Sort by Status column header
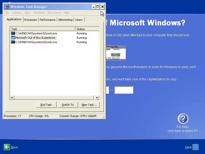 pos(87,29)
